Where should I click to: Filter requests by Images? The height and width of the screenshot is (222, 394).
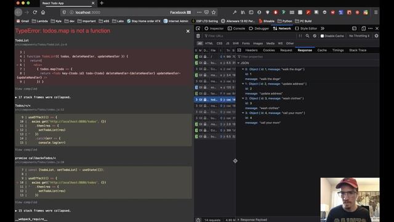[258, 43]
